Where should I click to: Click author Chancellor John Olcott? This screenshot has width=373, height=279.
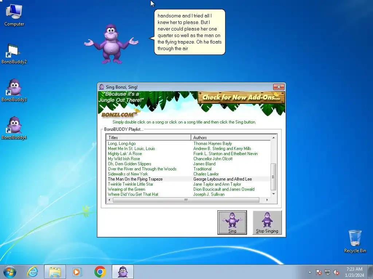(x=213, y=159)
